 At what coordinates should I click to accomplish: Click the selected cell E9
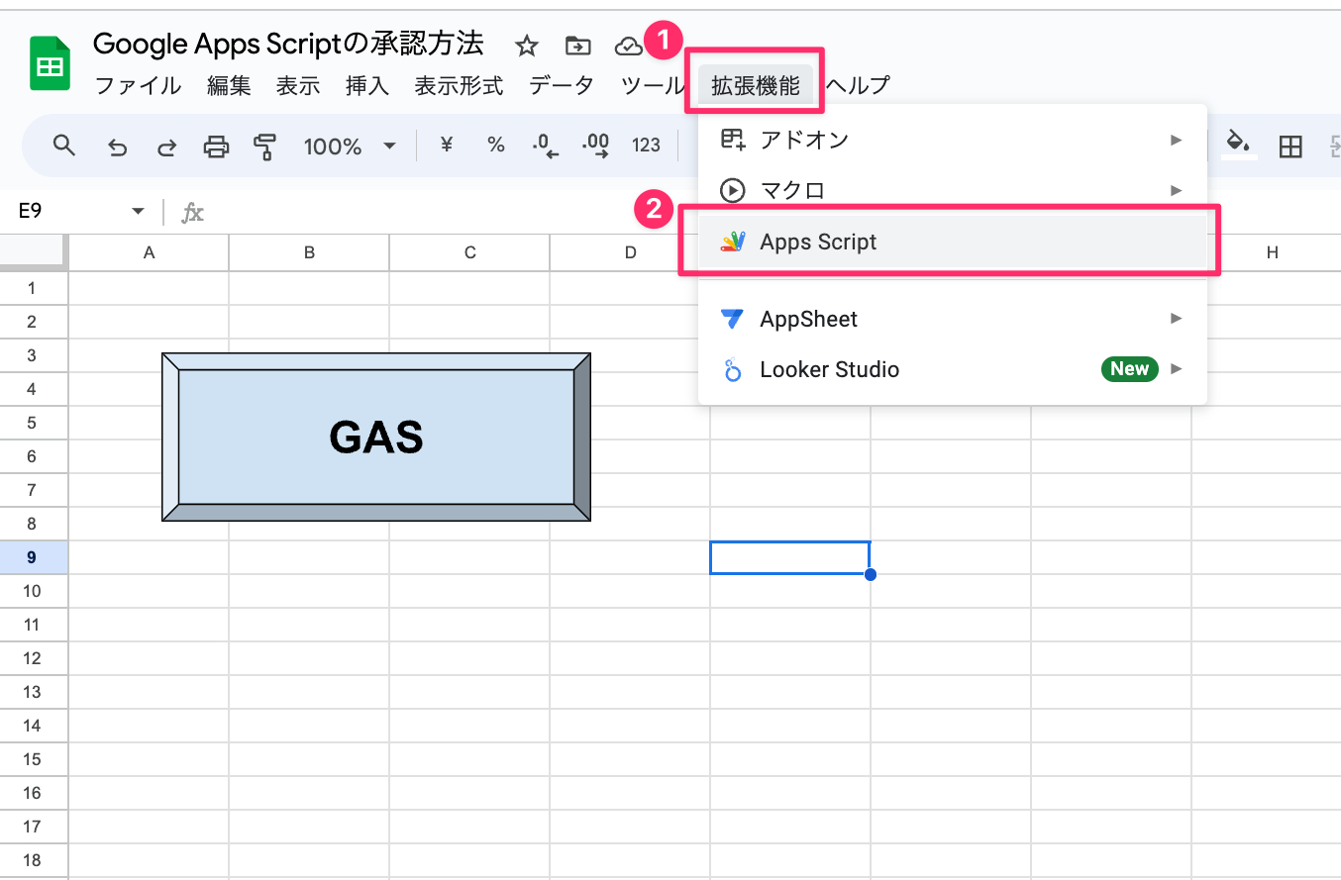(790, 557)
